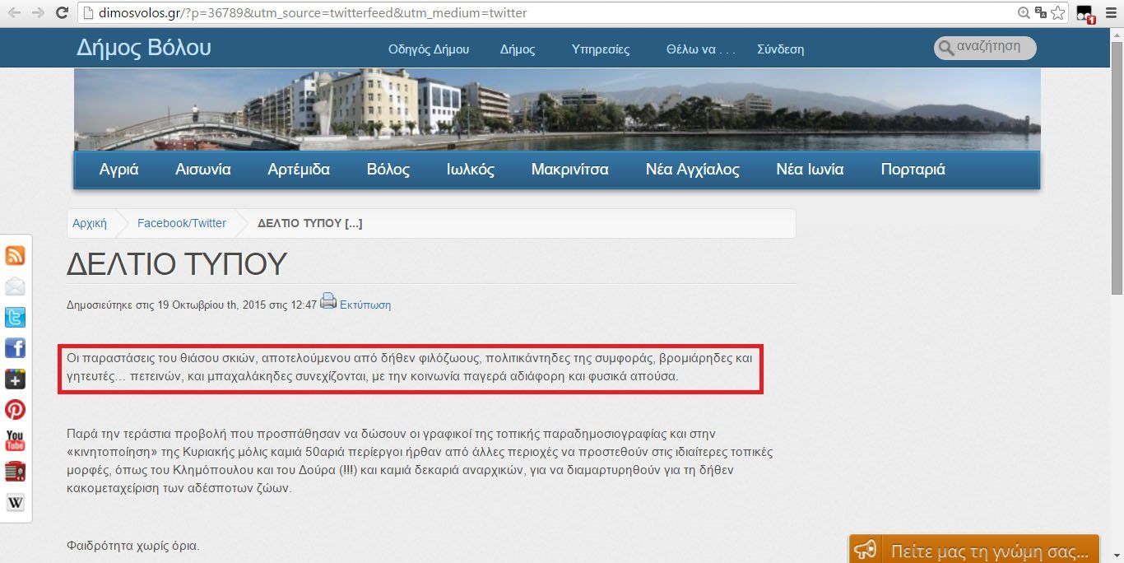Select the Αγριά tab
The width and height of the screenshot is (1124, 563).
pos(119,170)
